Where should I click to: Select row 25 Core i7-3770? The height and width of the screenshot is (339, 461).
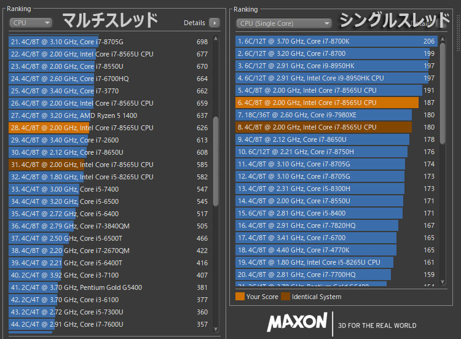[x=109, y=91]
